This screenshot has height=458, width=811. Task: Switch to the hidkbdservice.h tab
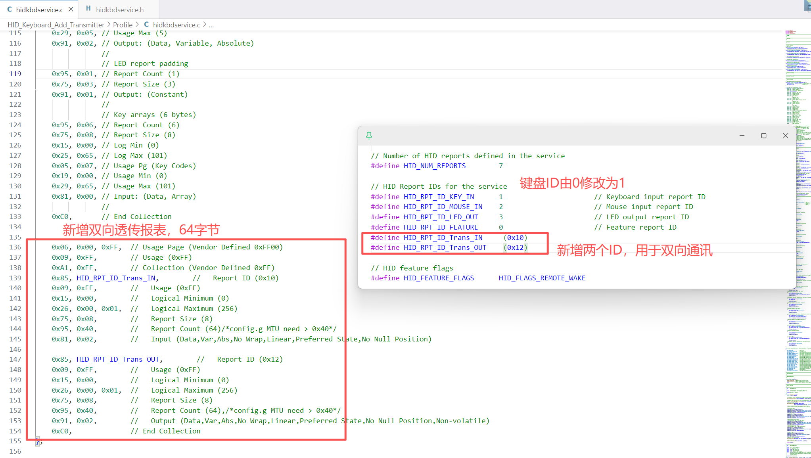(x=119, y=10)
